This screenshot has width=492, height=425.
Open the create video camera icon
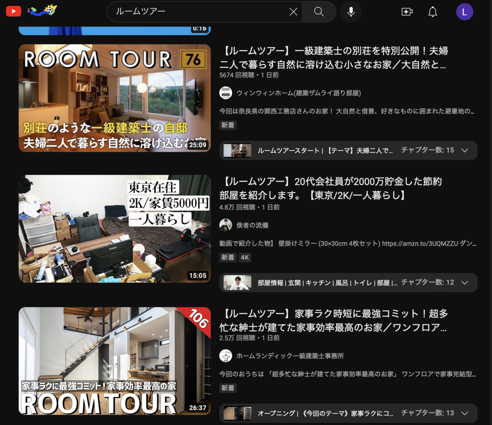point(407,12)
